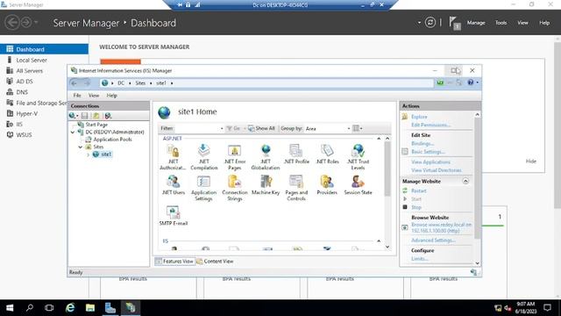The height and width of the screenshot is (316, 561).
Task: Open Bindings action link
Action: 423,144
